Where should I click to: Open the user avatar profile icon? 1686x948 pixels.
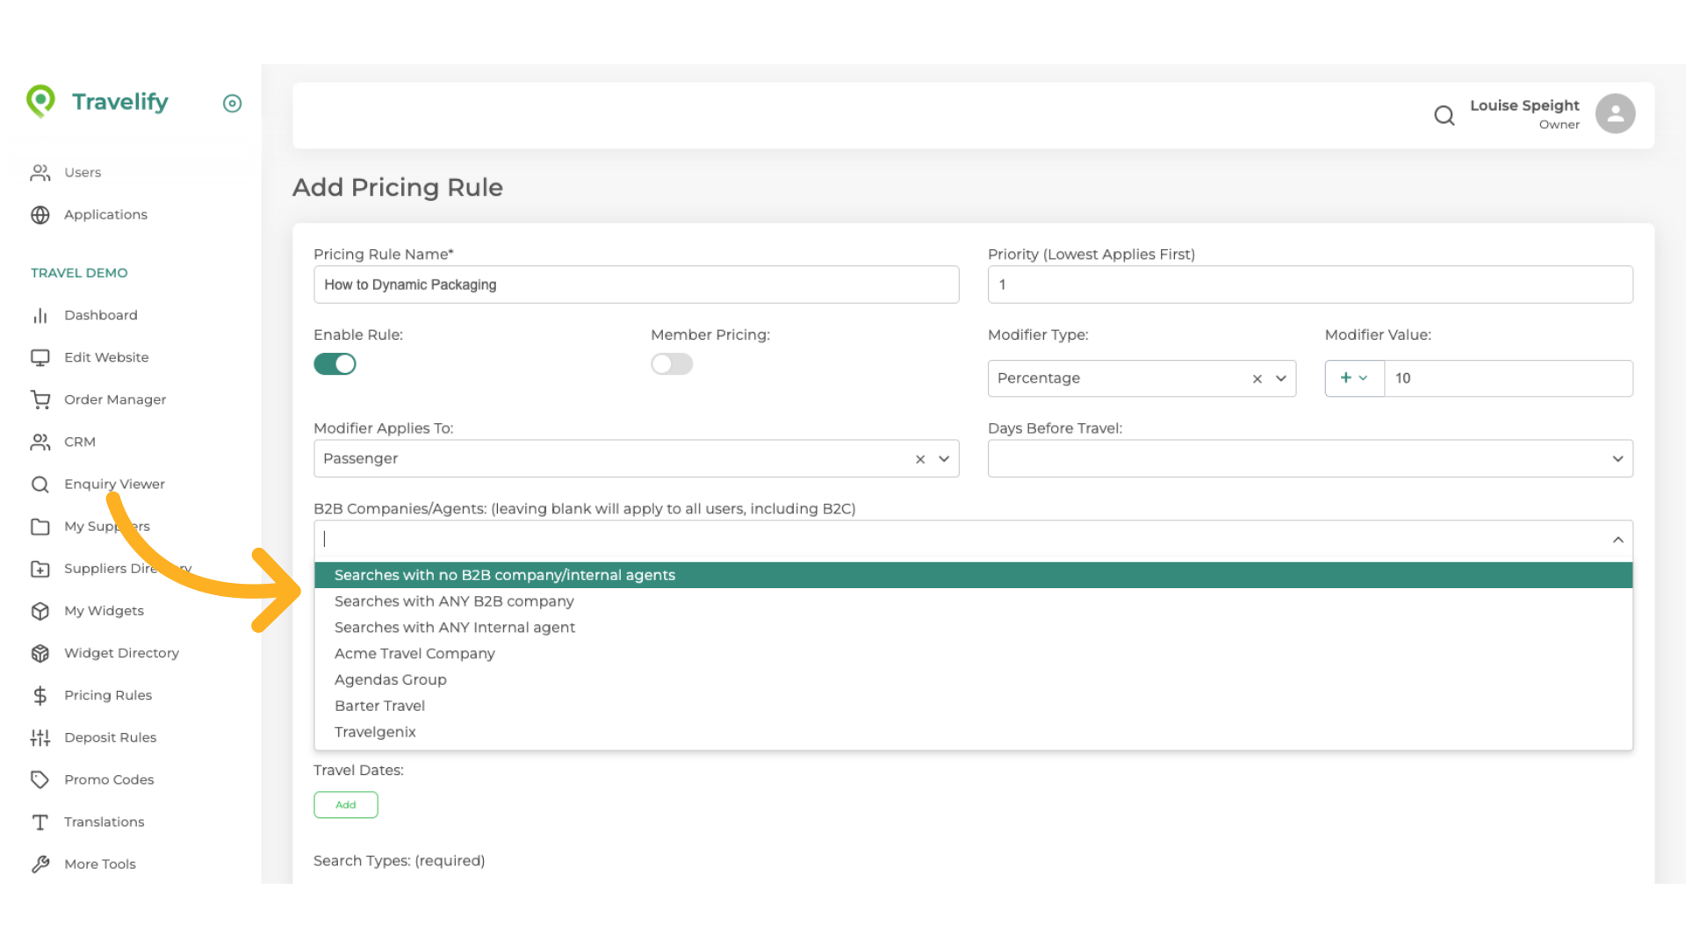tap(1614, 114)
